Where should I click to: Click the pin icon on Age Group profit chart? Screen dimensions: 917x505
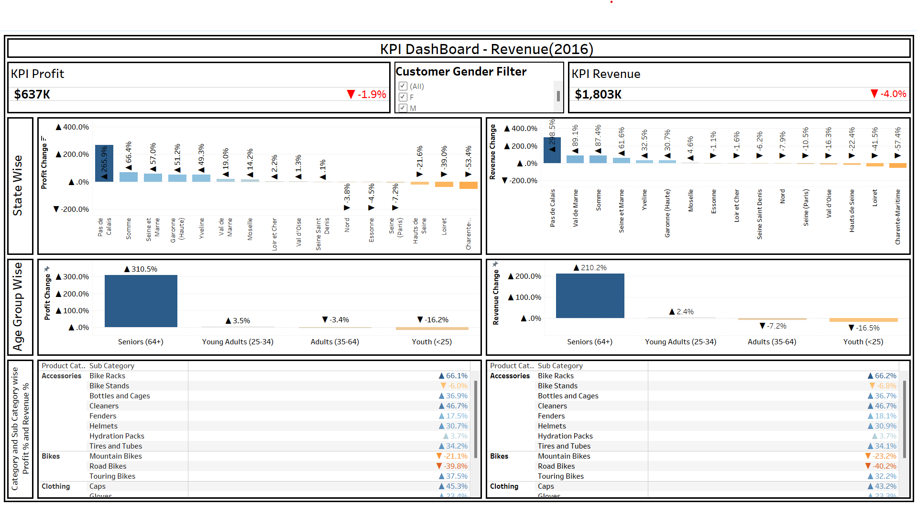(47, 269)
